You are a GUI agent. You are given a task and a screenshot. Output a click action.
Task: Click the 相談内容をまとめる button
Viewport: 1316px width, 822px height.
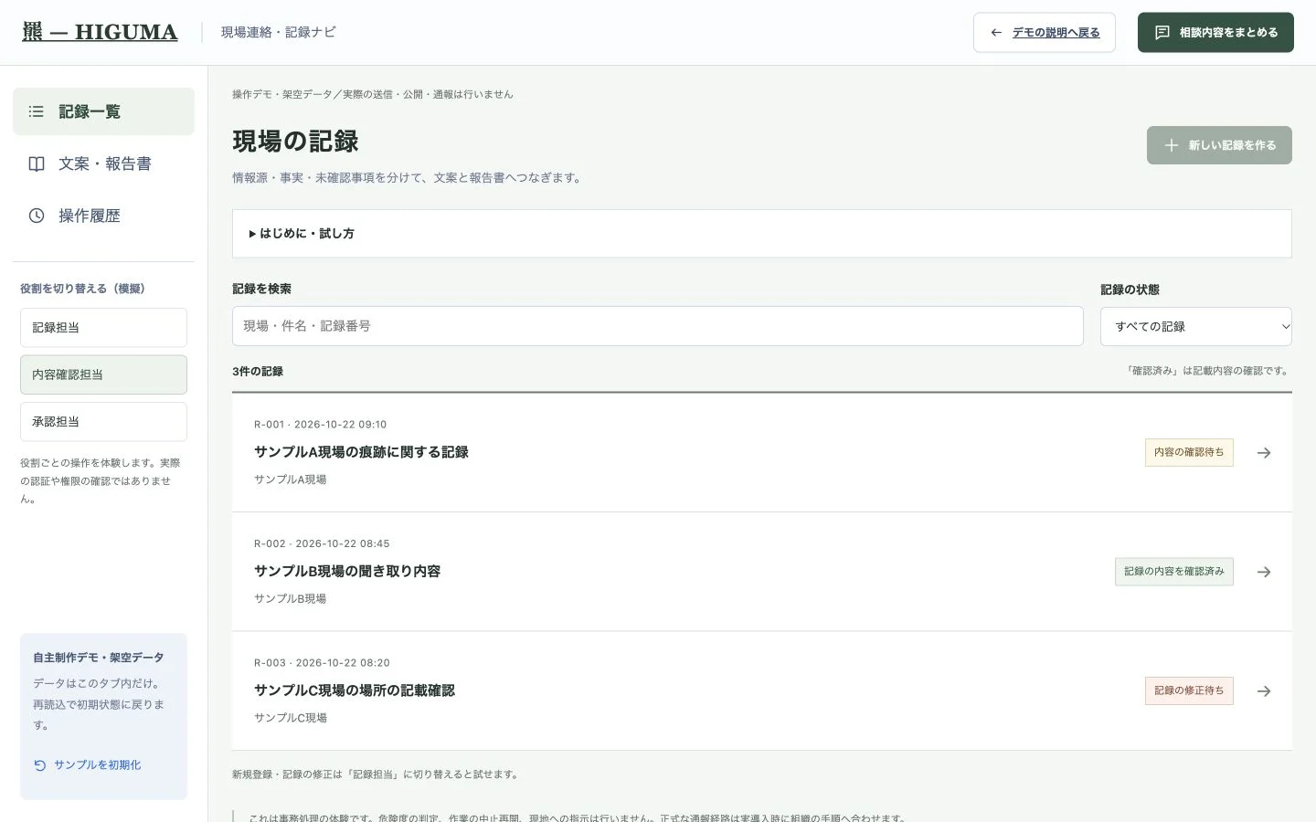tap(1215, 33)
